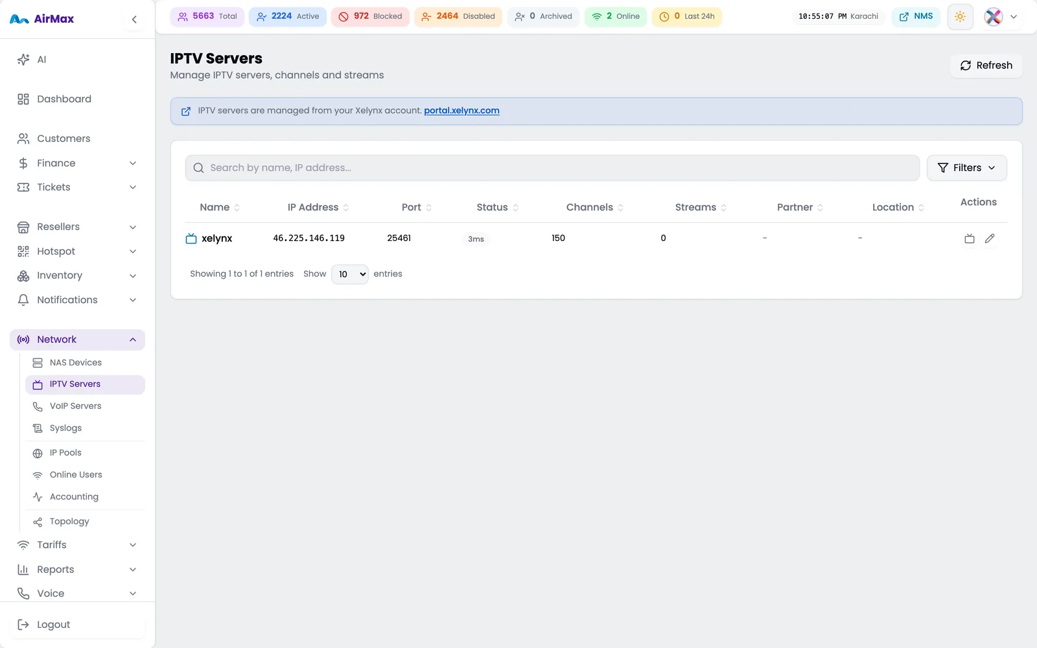1037x648 pixels.
Task: Select IPTV Servers in sidebar
Action: point(85,384)
